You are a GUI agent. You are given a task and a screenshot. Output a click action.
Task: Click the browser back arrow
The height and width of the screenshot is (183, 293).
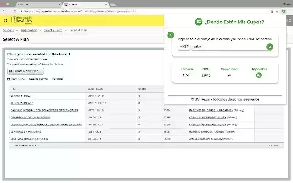pyautogui.click(x=4, y=11)
